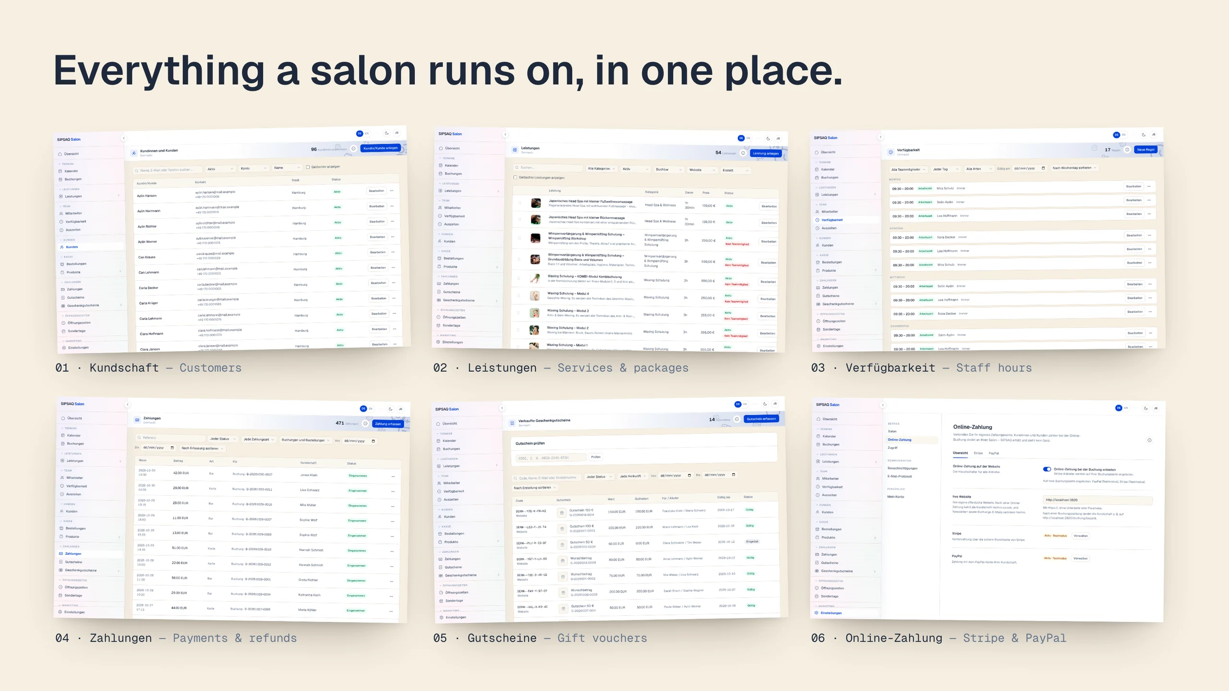The height and width of the screenshot is (691, 1229).
Task: Click Einstellungen gear icon in Online-Zahlung panel
Action: pos(817,613)
